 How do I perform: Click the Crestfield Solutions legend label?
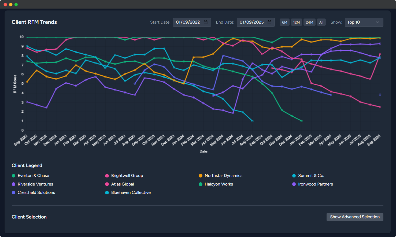(36, 192)
